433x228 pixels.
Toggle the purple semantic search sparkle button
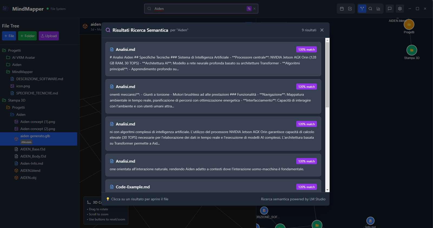coord(249,9)
